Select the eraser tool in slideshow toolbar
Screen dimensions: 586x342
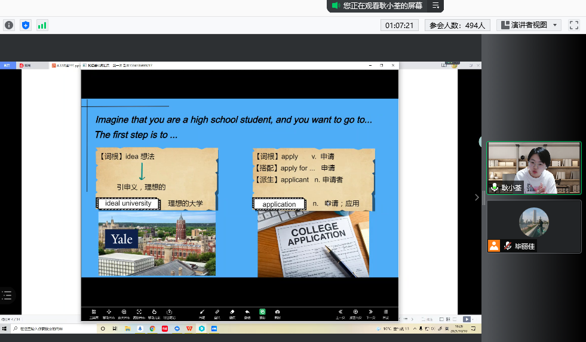[232, 313]
